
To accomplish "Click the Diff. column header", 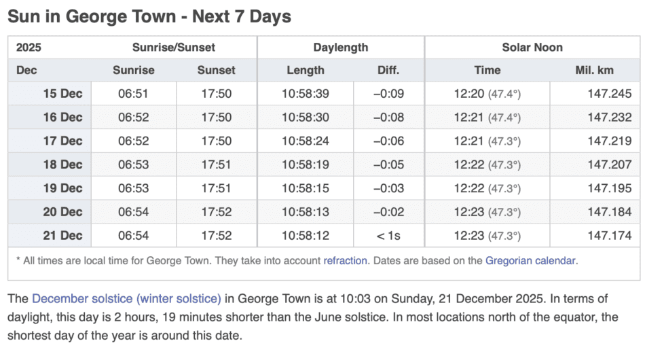I will coord(388,70).
